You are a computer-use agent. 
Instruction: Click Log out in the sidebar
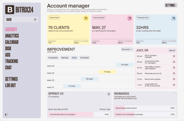point(11,85)
